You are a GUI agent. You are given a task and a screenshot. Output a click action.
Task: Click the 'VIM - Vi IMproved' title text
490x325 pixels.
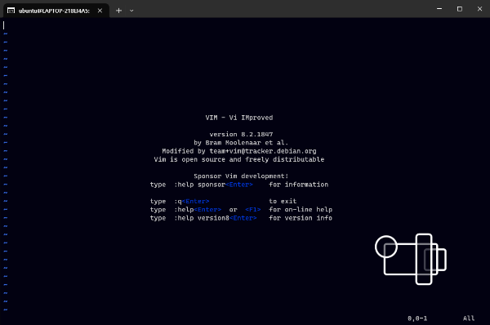[239, 118]
